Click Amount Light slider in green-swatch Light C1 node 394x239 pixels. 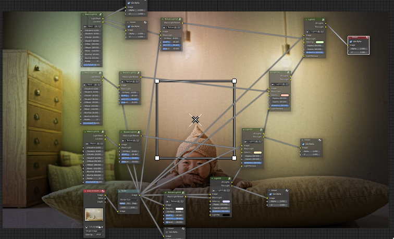coord(315,53)
